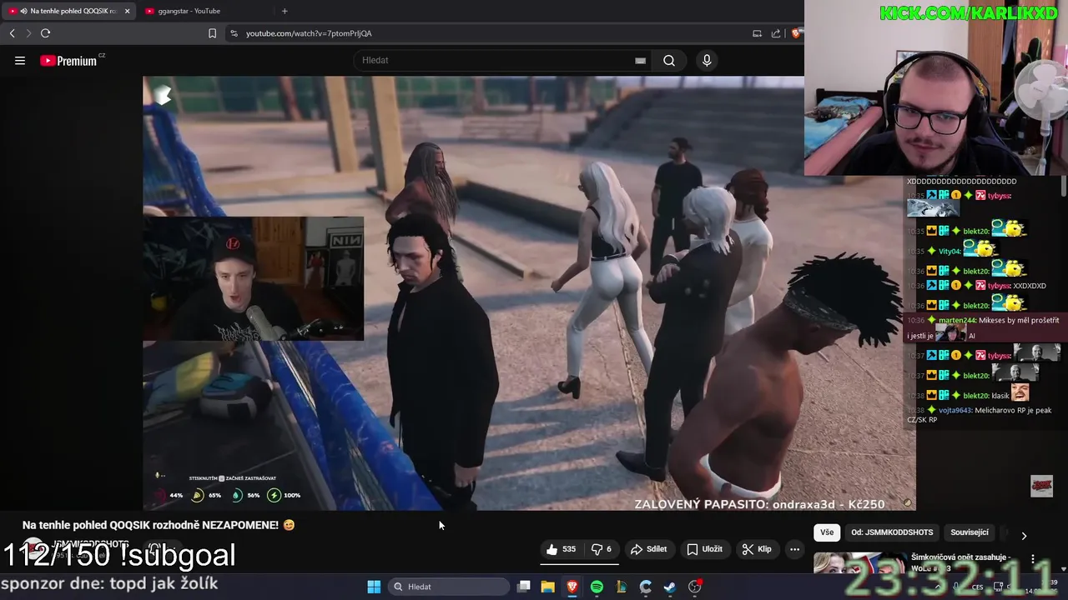Select the Související filter chip
This screenshot has width=1068, height=600.
coord(969,532)
